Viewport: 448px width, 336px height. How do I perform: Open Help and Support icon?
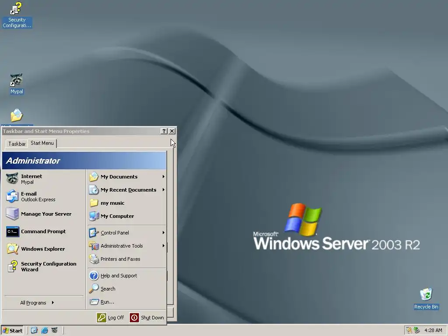[x=94, y=276]
